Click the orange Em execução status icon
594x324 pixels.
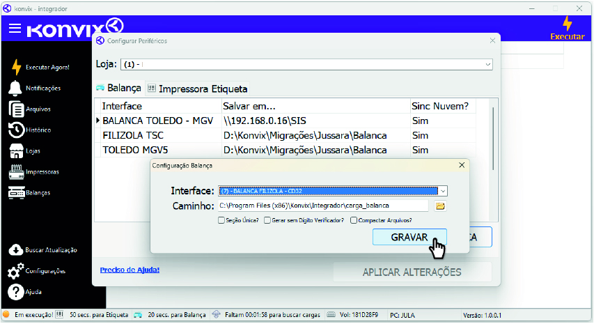(x=6, y=314)
